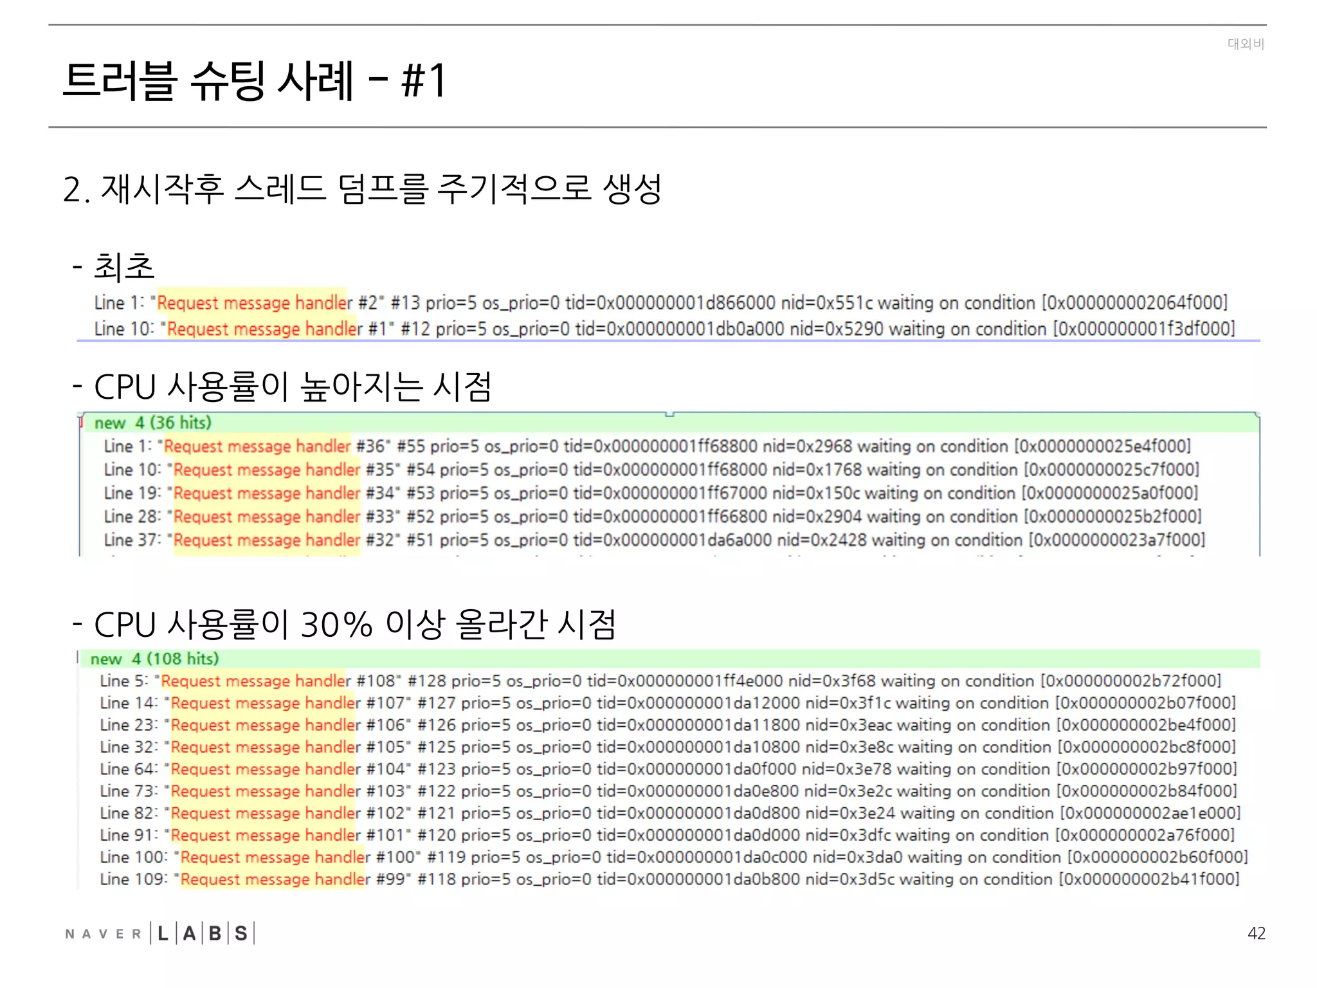Image resolution: width=1317 pixels, height=988 pixels.
Task: Select the row for handler #32 nid=0x2428
Action: pyautogui.click(x=655, y=540)
